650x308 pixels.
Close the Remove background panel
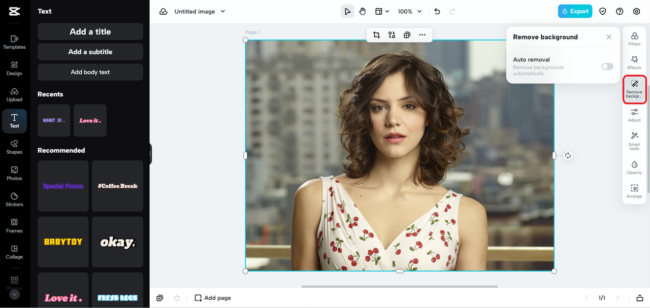pos(609,37)
